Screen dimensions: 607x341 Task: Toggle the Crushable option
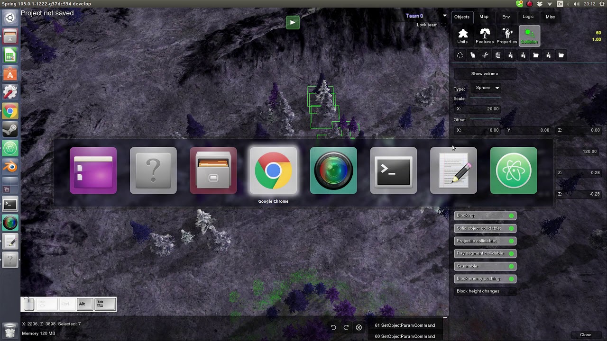485,266
